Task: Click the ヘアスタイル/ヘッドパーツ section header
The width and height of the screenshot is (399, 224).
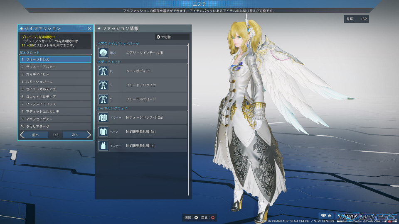Action: tap(118, 44)
